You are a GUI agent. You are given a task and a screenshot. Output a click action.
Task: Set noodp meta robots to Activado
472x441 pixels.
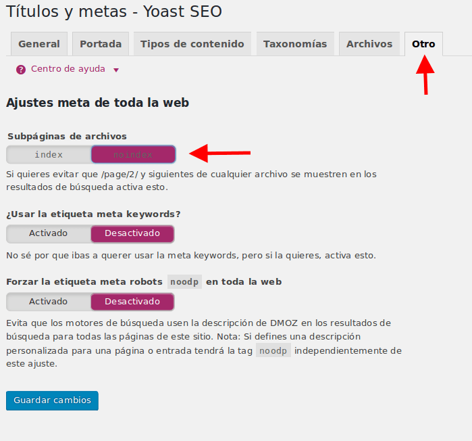49,302
